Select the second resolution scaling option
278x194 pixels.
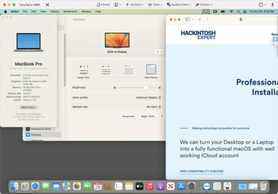pos(106,69)
